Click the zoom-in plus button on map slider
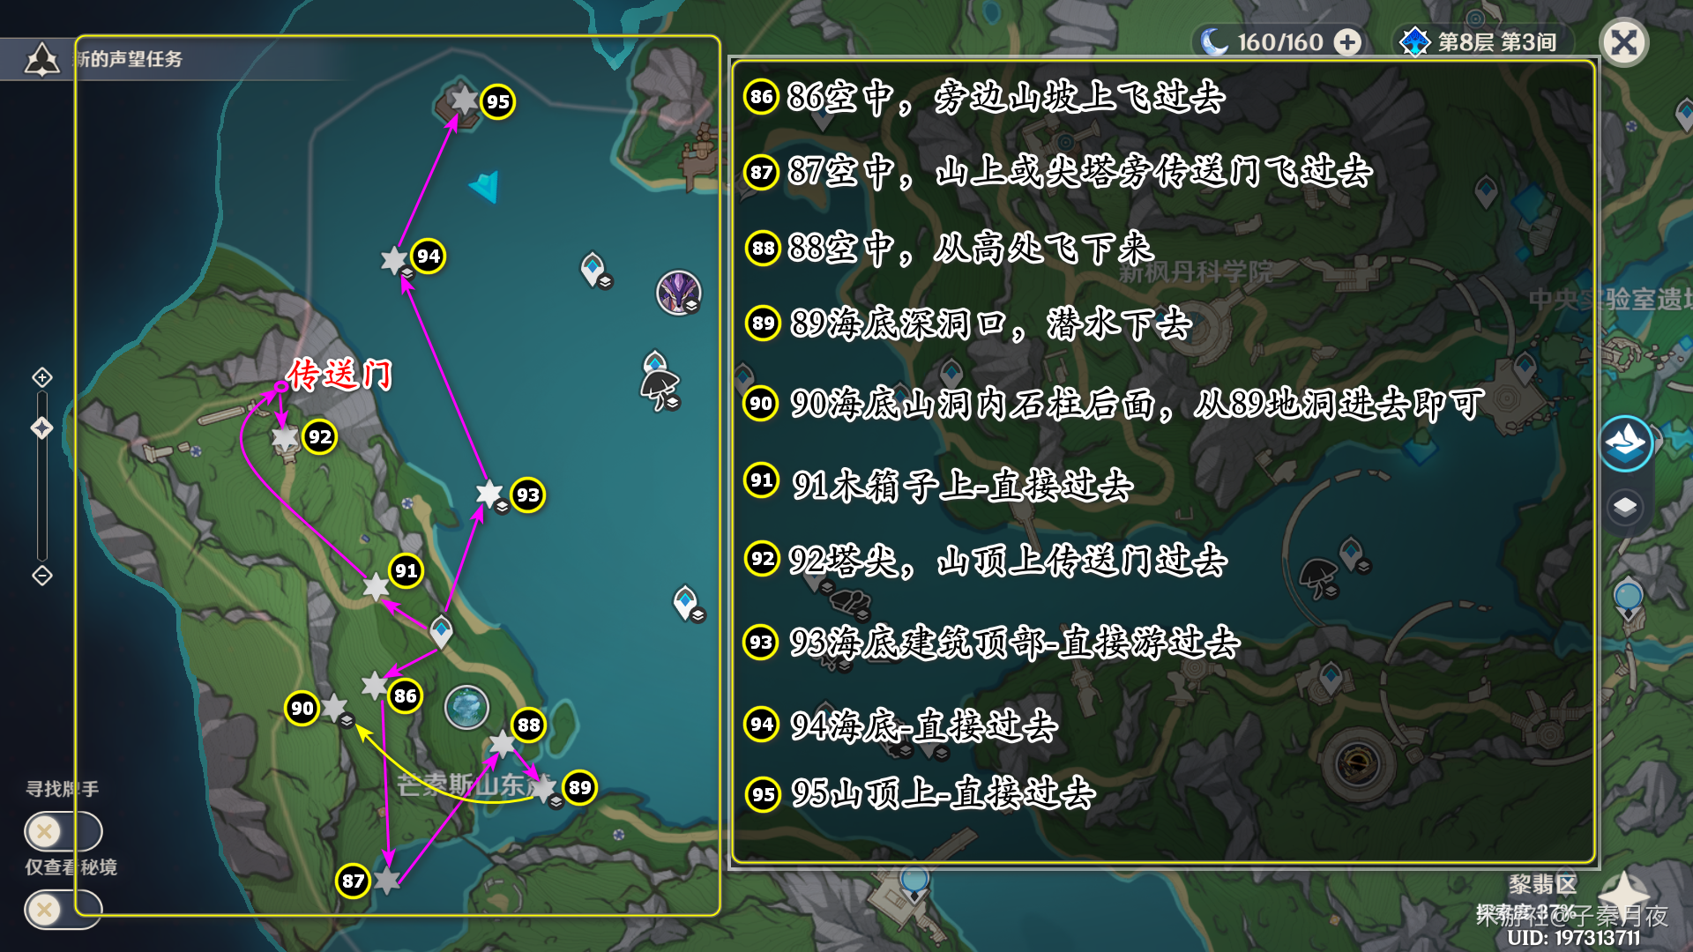Screen dimensions: 1693x952 point(41,377)
